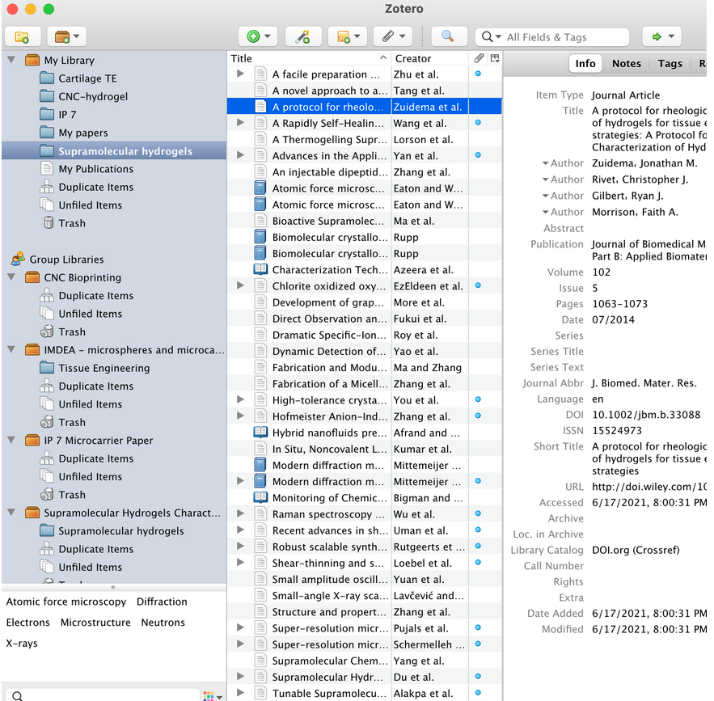Collapse the My Library tree

click(x=12, y=60)
